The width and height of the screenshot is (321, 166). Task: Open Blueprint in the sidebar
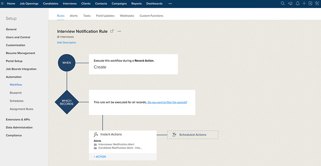pos(16,93)
